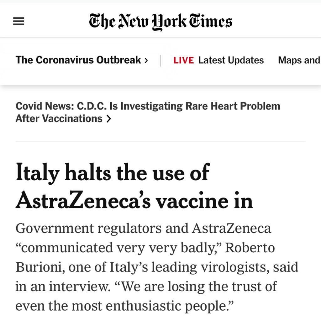Switch to the Maps and tab
The image size is (321, 321).
(299, 60)
